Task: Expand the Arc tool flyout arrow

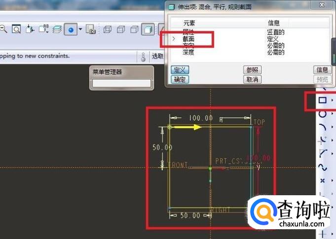Action: (x=332, y=127)
